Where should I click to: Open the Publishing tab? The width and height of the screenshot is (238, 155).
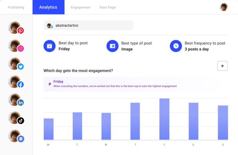[16, 7]
